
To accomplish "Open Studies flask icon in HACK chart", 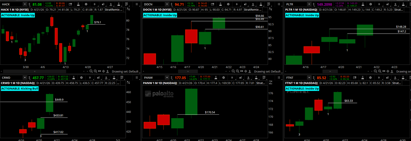I will (78, 4).
